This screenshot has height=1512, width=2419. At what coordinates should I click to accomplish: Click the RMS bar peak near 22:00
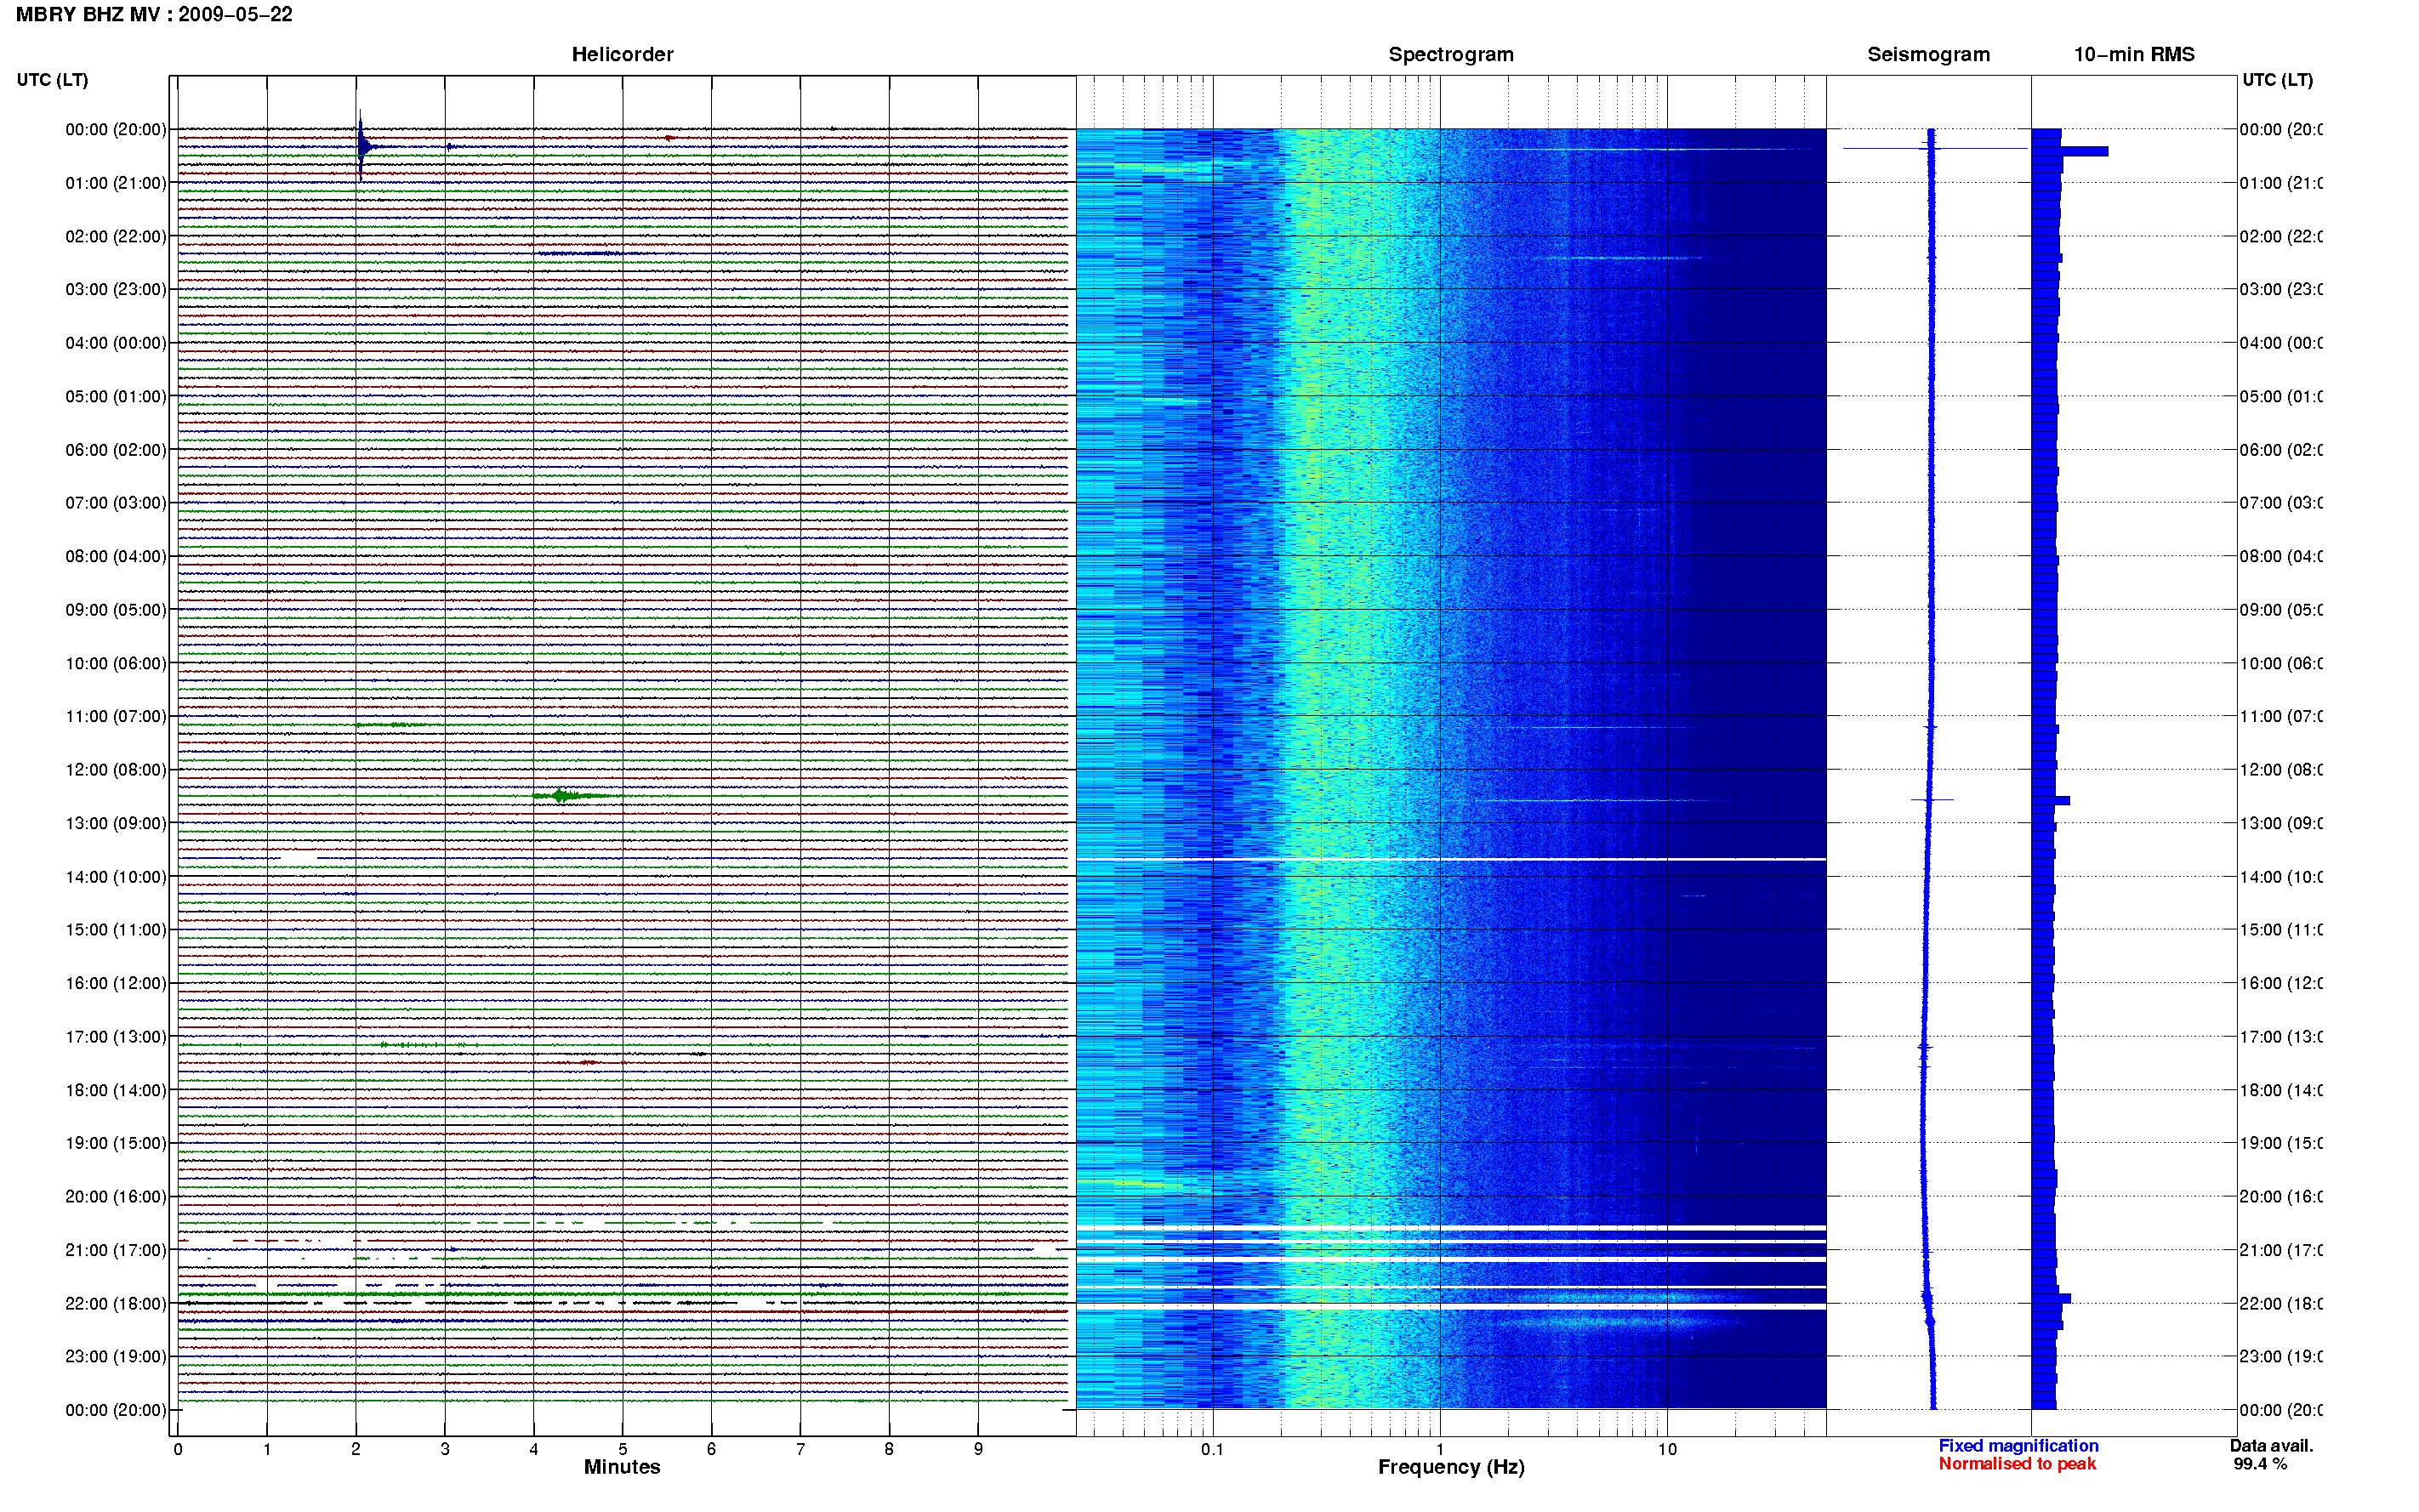[2051, 1298]
